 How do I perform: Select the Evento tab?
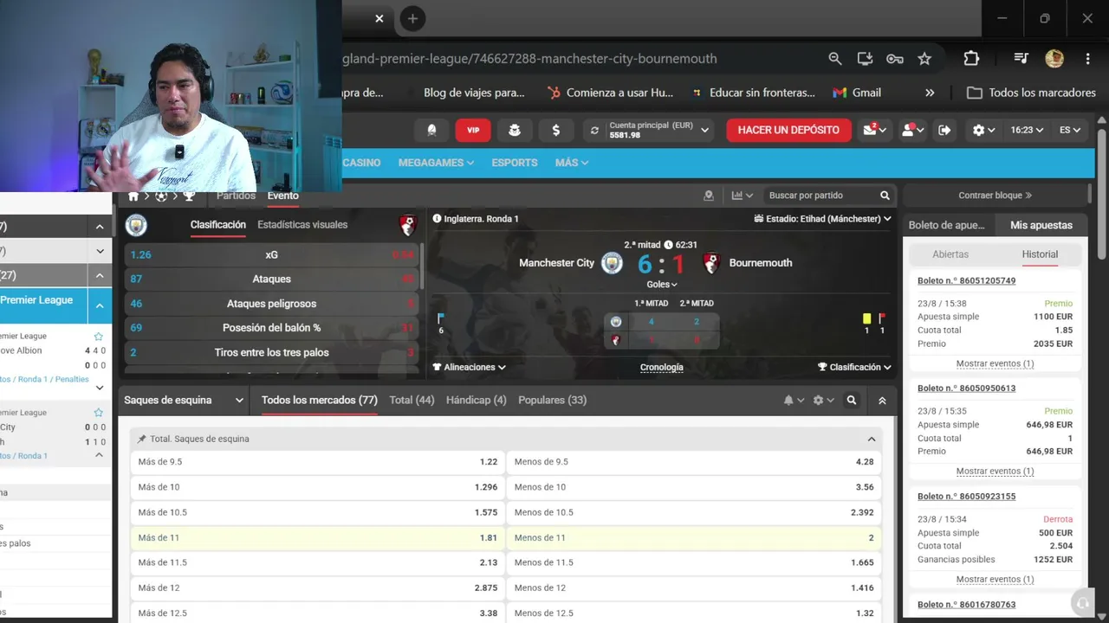point(283,196)
